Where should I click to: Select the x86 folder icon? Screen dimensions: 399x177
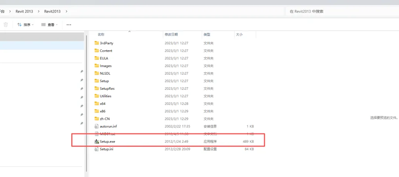pos(96,111)
